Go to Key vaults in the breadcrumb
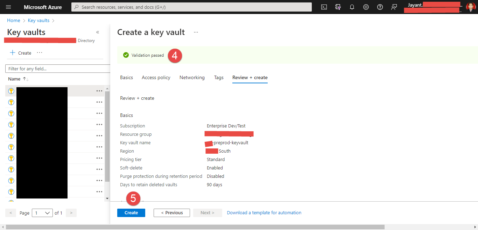478x230 pixels. click(38, 20)
